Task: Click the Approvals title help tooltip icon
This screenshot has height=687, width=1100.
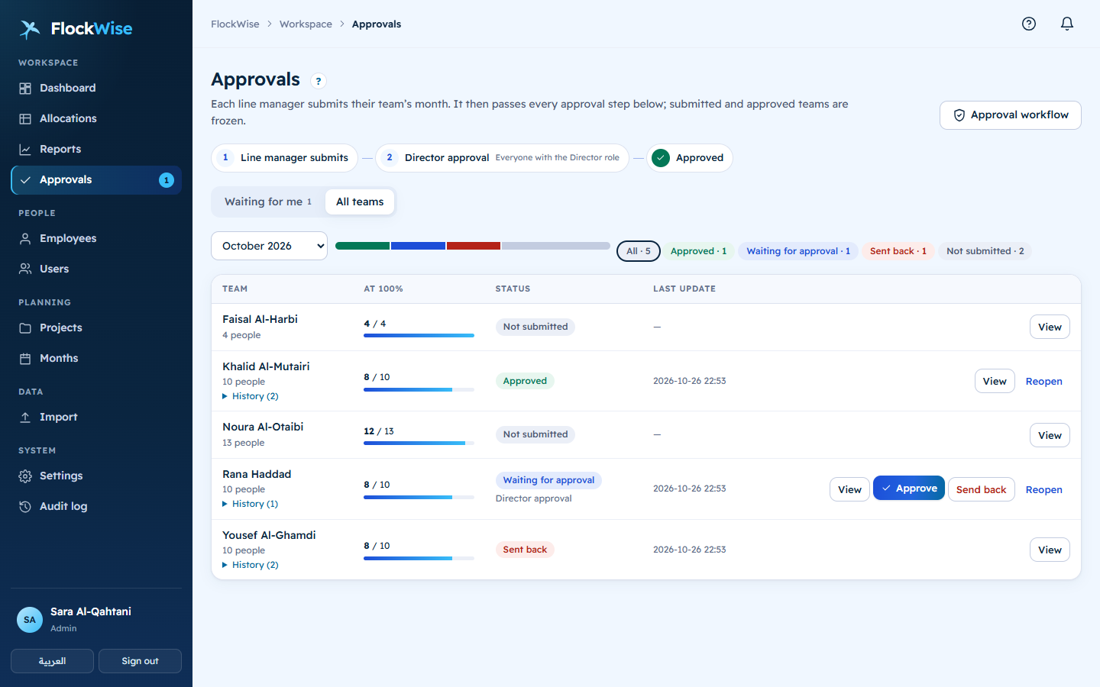Action: [319, 81]
